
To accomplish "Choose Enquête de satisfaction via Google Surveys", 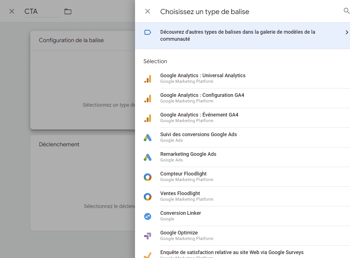I will tap(232, 252).
